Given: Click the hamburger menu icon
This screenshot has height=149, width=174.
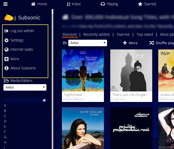Looking at the screenshot, I should pos(6,4).
